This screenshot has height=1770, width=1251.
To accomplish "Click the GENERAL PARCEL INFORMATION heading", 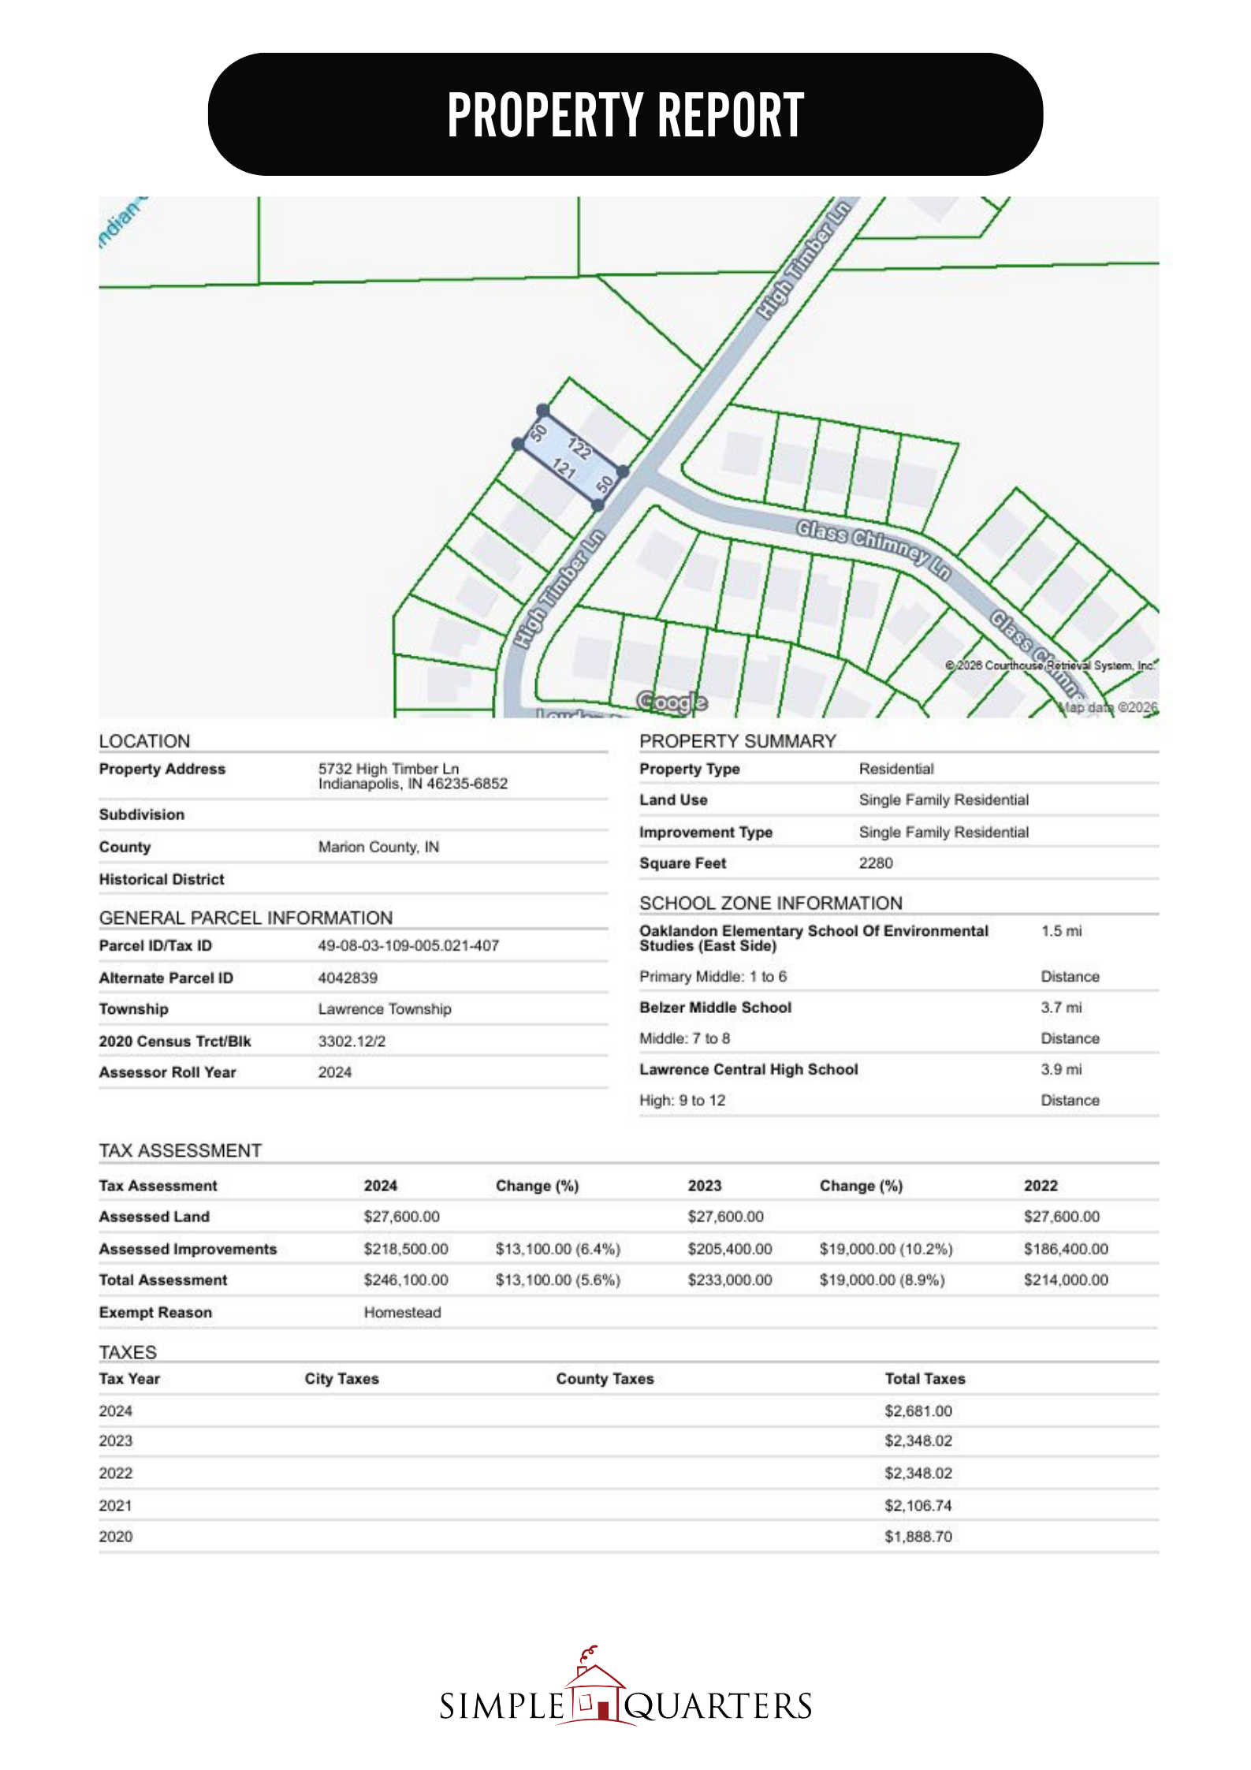I will (x=245, y=918).
